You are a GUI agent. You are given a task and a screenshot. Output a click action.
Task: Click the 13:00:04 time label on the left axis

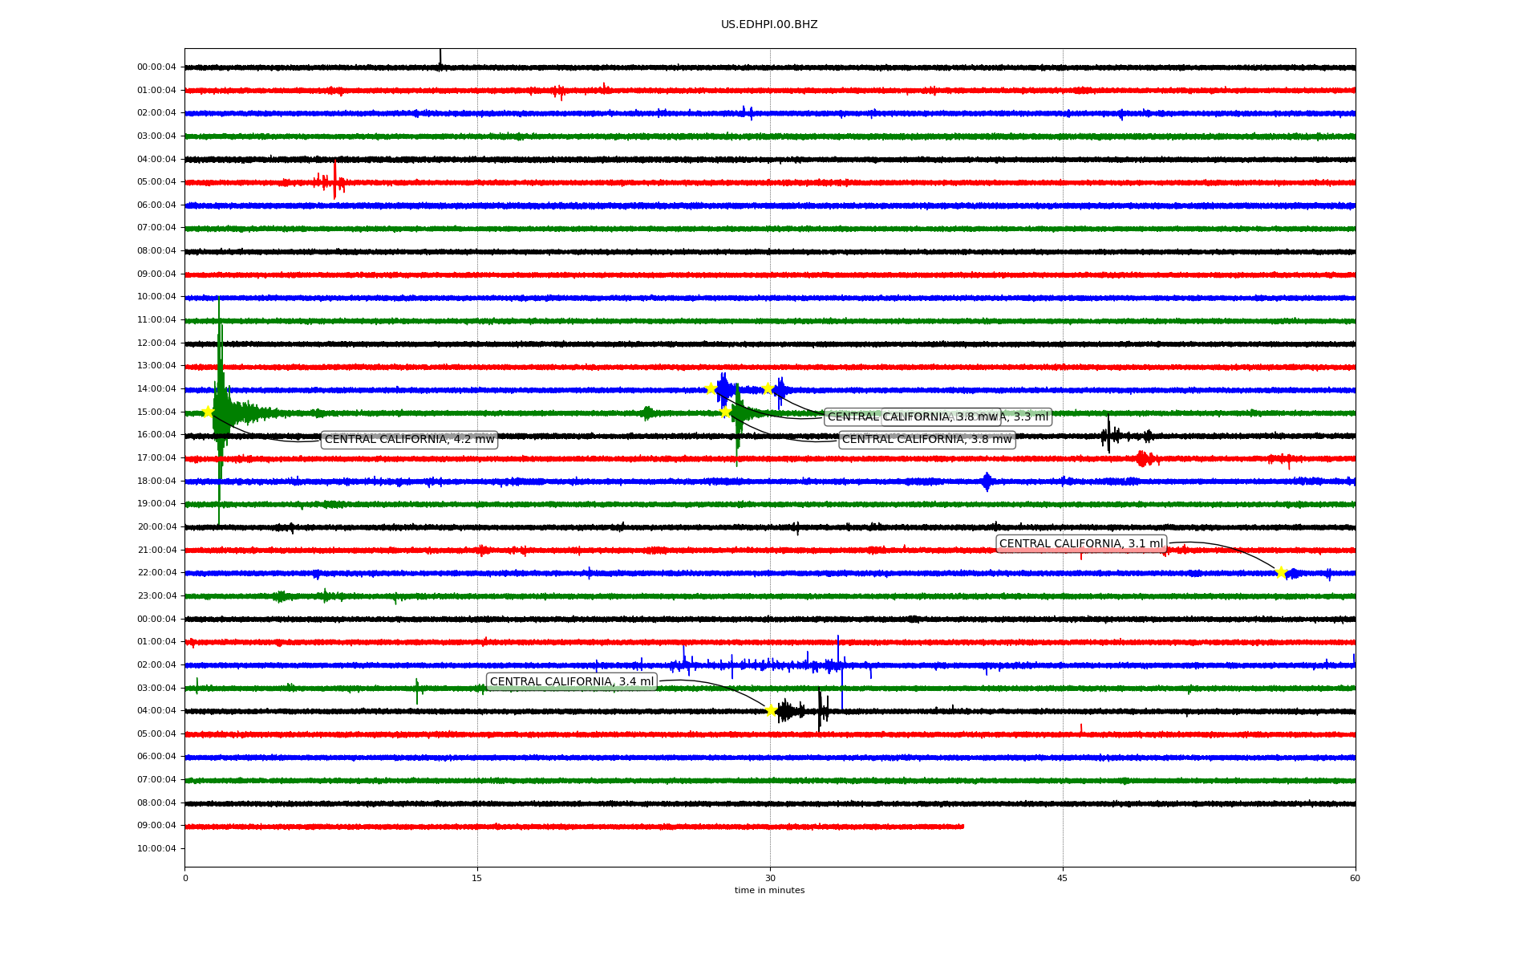click(x=156, y=366)
